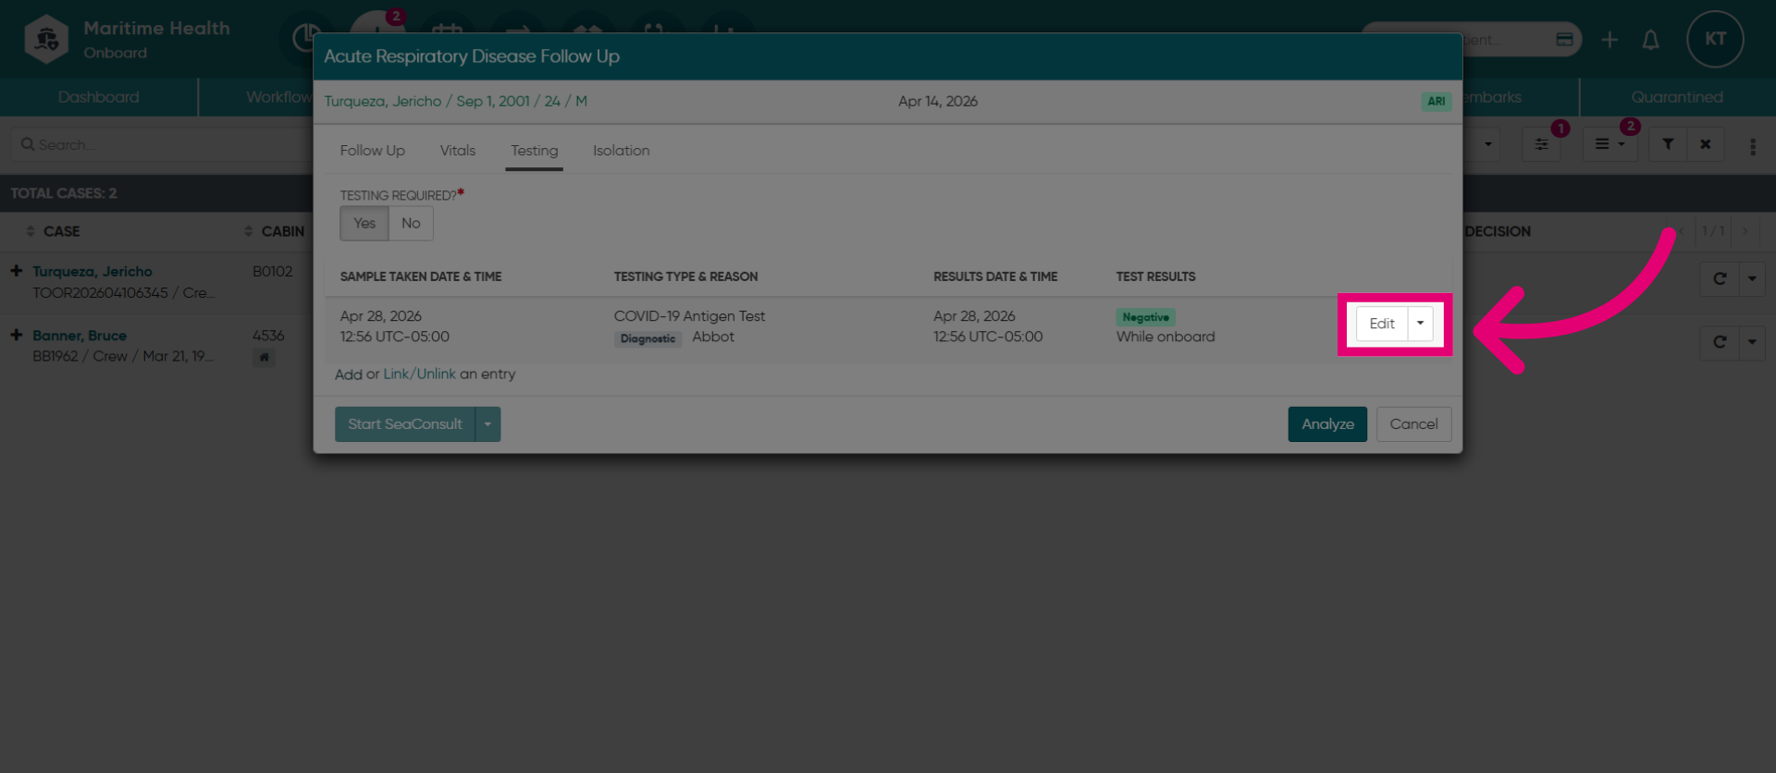Open the Dashboard nav tab
1776x773 pixels.
(x=98, y=97)
